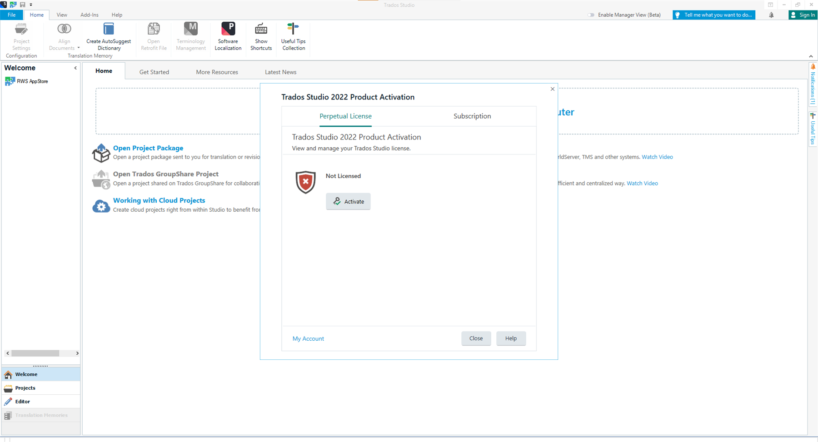This screenshot has width=818, height=442.
Task: Click the Open Trados GroupShare Project icon
Action: pos(101,179)
